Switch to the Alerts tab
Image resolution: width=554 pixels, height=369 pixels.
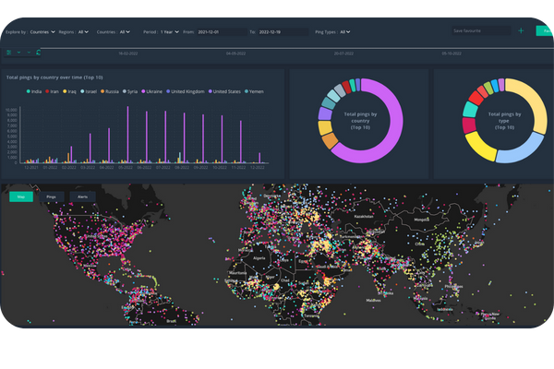(x=83, y=196)
